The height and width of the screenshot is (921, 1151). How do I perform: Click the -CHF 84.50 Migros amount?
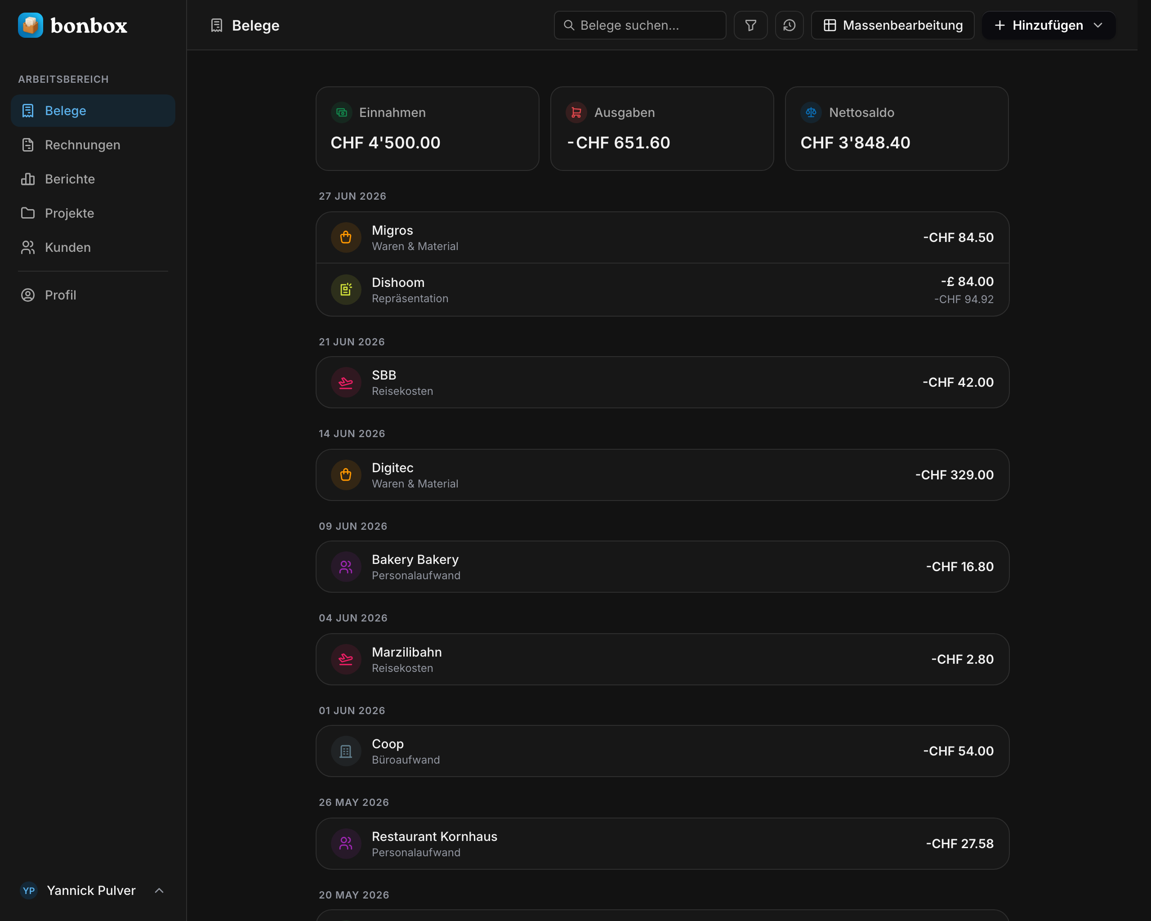958,237
